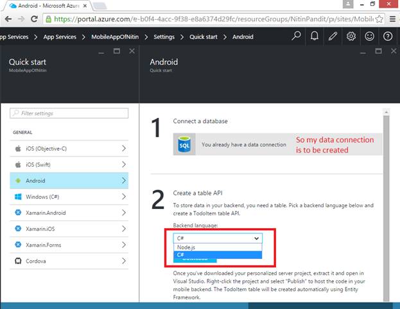Click Filter settings search field
This screenshot has height=309, width=400.
tap(69, 113)
